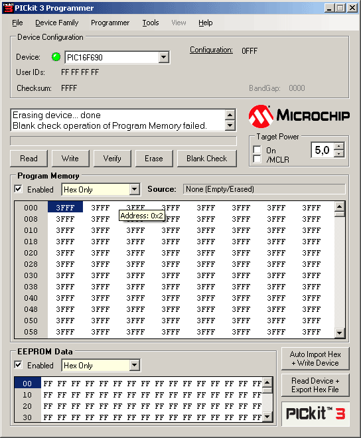Click User IDs value FF FF FF FF
The width and height of the screenshot is (361, 438).
tap(80, 72)
